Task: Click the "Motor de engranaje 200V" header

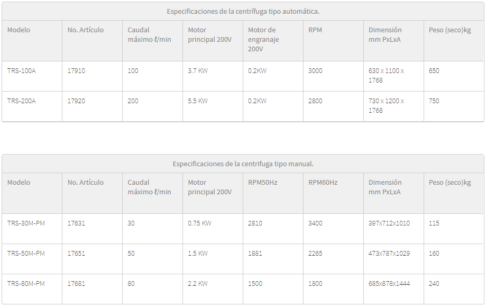Action: pyautogui.click(x=263, y=40)
